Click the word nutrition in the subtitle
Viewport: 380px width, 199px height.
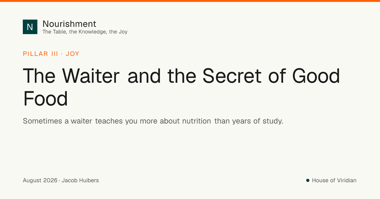[196, 121]
